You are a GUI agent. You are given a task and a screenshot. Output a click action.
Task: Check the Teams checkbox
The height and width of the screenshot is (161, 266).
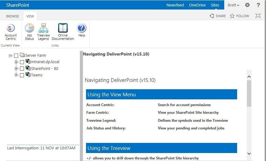click(x=22, y=75)
